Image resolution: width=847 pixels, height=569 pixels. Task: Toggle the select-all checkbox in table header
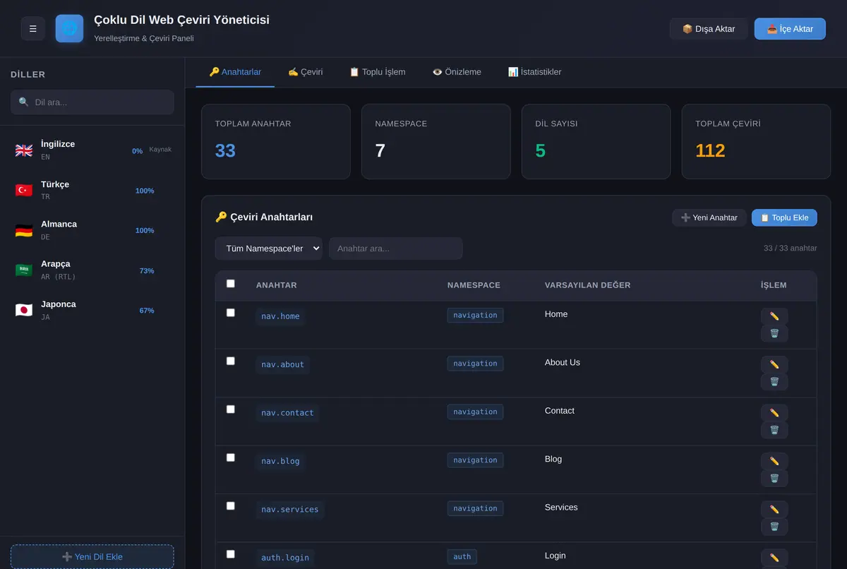pos(230,284)
